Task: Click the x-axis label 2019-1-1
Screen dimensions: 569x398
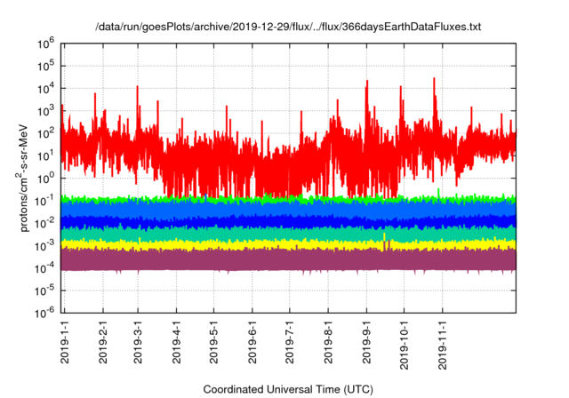Action: [x=65, y=345]
